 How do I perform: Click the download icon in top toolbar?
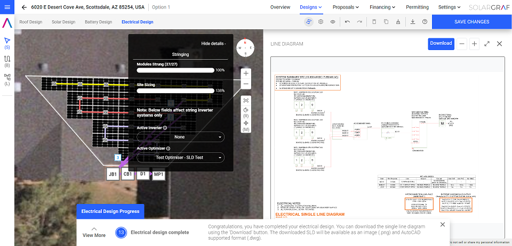(x=412, y=22)
